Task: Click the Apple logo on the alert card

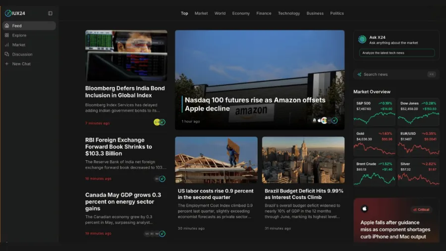Action: tap(364, 209)
